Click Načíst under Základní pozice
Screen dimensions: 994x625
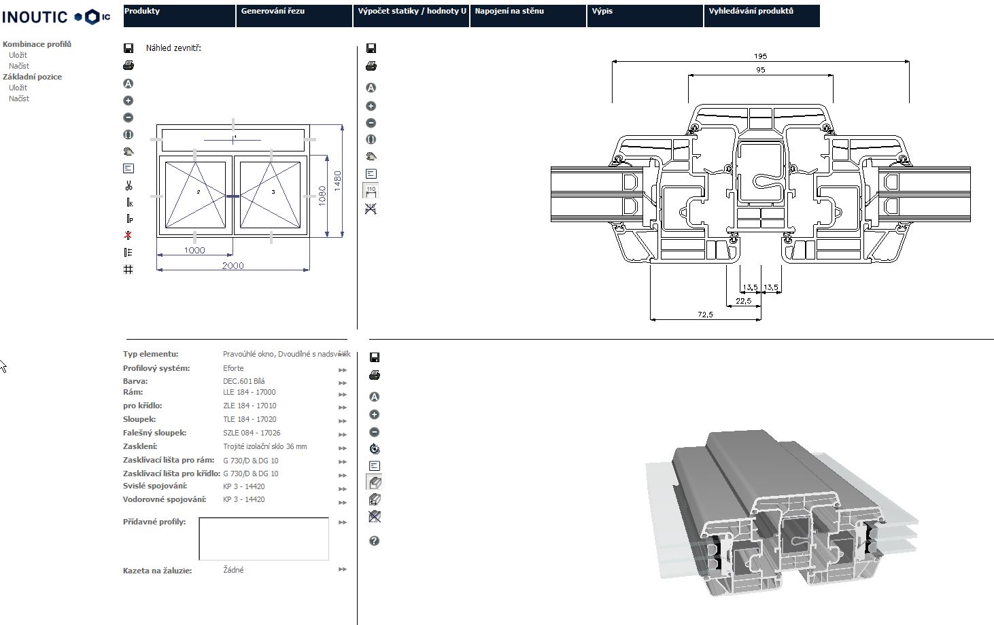point(19,99)
